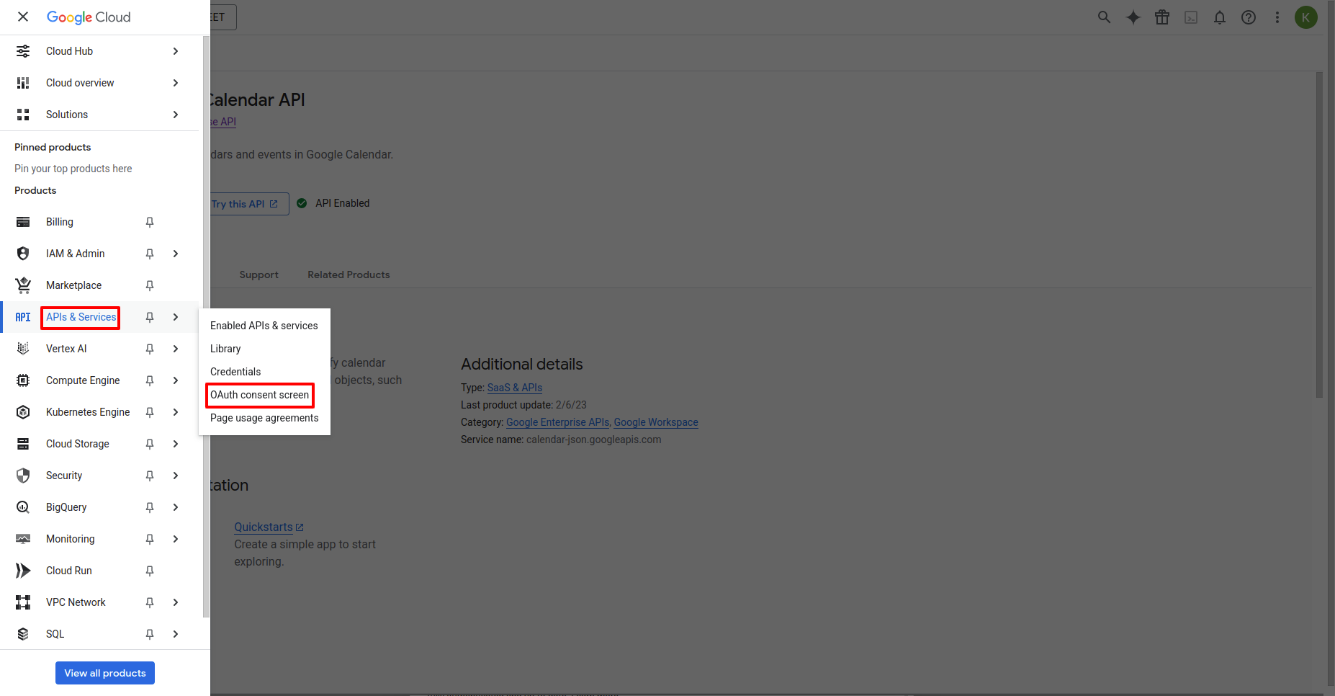The height and width of the screenshot is (696, 1335).
Task: Click the gift free trial icon
Action: click(1162, 17)
